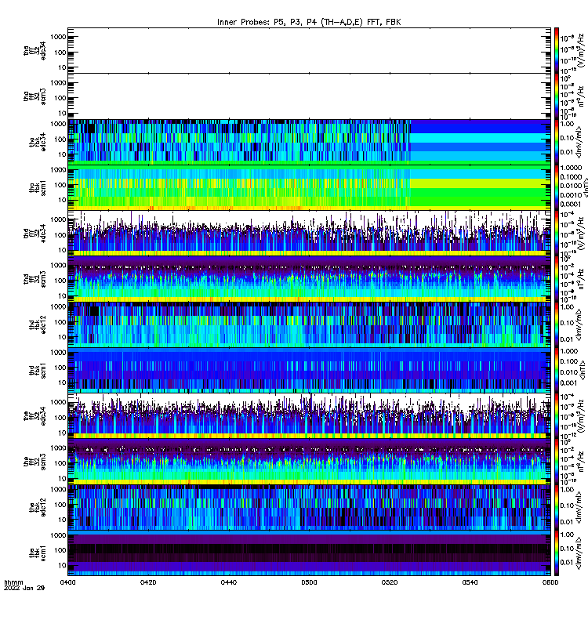Viewport: 588px width, 627px height.
Task: Click the 1.0000 color scale value of tha fbk scm1
Action: pyautogui.click(x=571, y=168)
